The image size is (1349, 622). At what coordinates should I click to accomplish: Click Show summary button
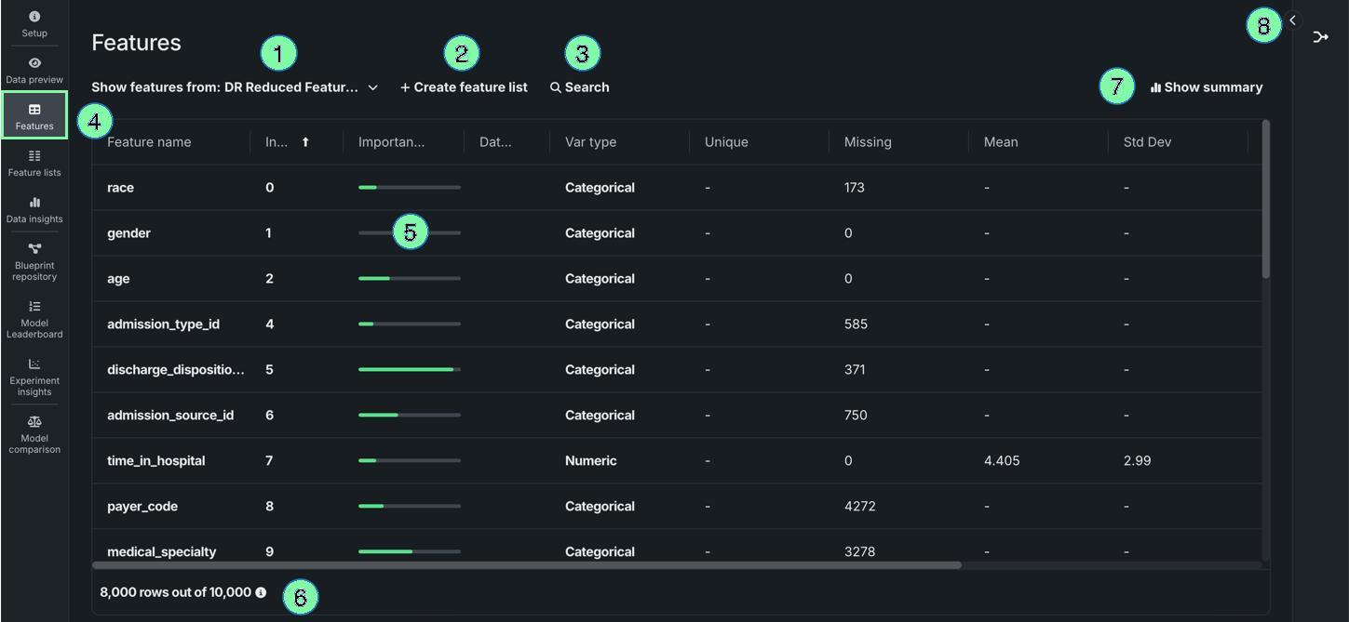1207,87
